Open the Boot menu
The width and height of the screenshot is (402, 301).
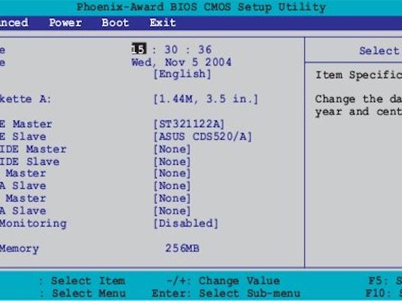(115, 23)
